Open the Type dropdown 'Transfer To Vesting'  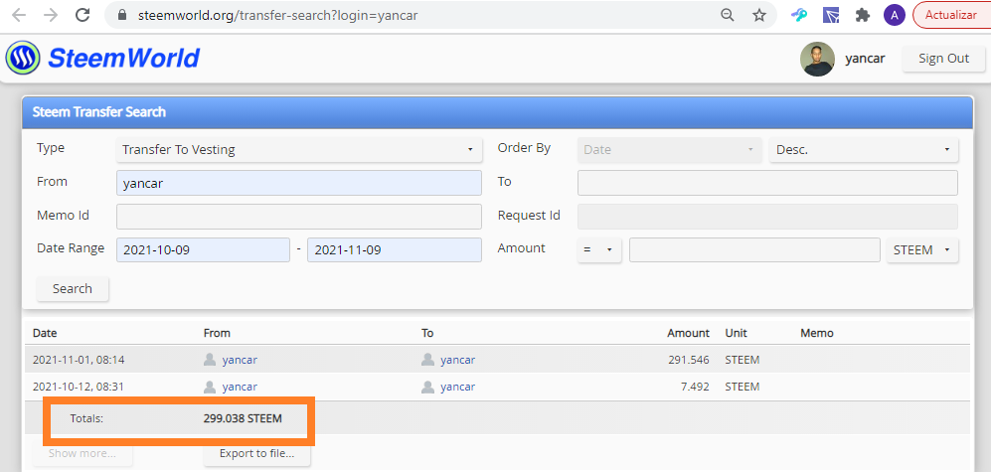pos(298,150)
